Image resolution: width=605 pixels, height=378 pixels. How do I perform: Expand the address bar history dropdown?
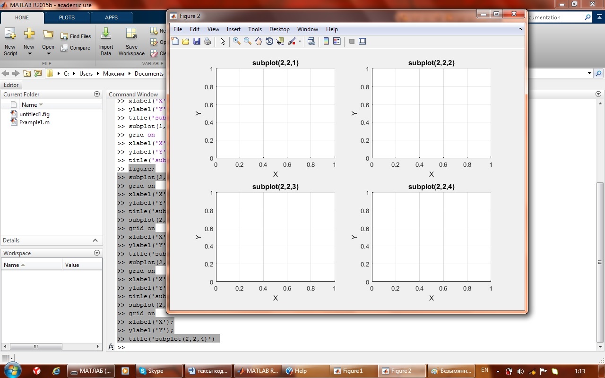589,73
